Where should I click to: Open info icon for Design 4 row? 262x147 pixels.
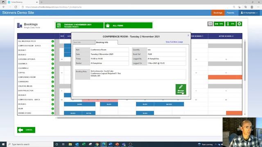tap(53, 95)
